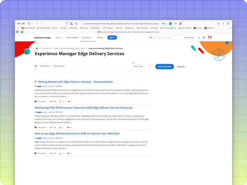The image size is (247, 185).
Task: Click the new tab plus icon
Action: tap(223, 24)
